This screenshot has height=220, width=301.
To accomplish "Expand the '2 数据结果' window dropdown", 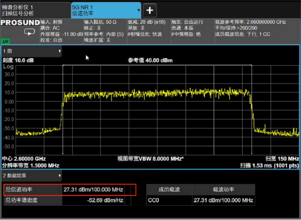I will pyautogui.click(x=59, y=175).
